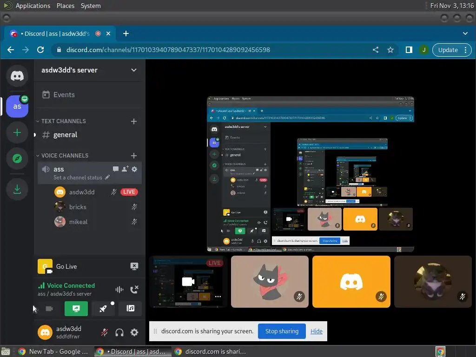This screenshot has width=476, height=357.
Task: Open Chrome side panel icon
Action: pos(409,50)
